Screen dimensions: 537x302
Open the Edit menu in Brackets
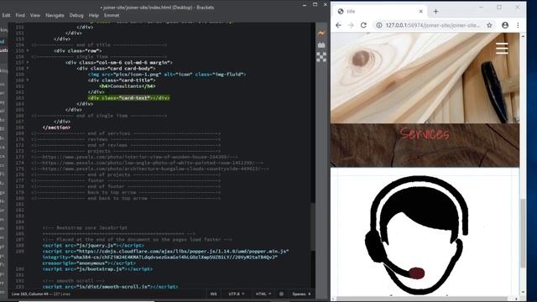6,15
